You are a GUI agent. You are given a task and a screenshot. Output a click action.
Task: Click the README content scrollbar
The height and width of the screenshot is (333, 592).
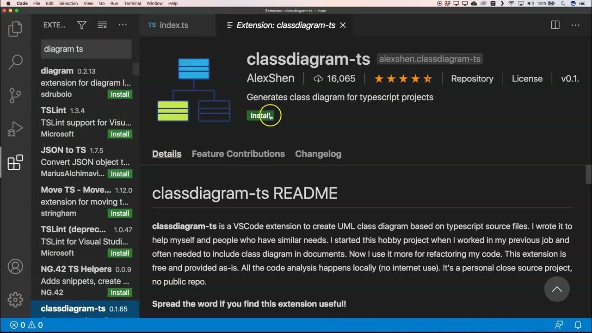[588, 175]
